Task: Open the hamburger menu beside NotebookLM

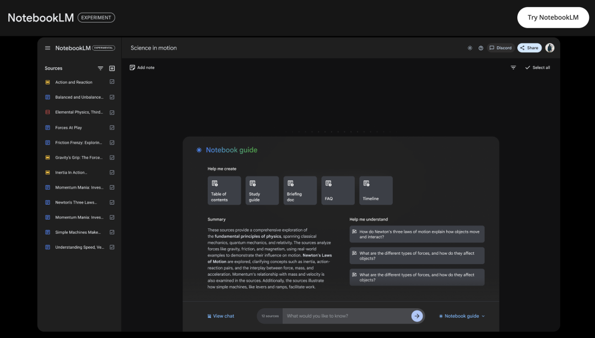Action: pos(47,48)
